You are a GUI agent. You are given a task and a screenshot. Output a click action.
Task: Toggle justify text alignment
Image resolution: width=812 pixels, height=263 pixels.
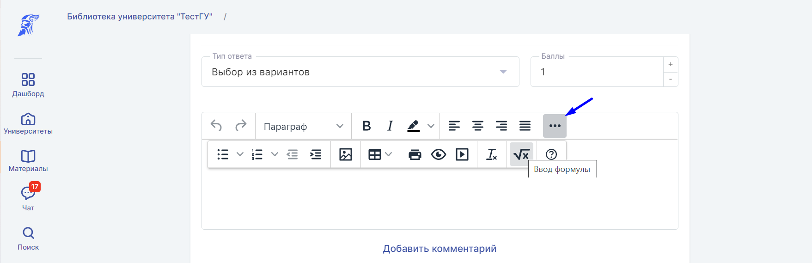(x=525, y=126)
